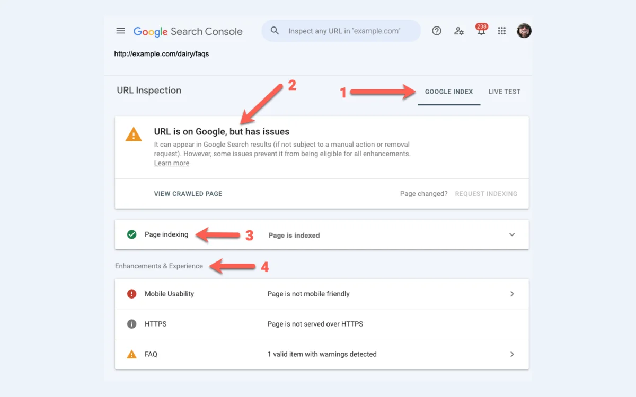Image resolution: width=636 pixels, height=397 pixels.
Task: Open the hamburger navigation menu
Action: coord(120,31)
